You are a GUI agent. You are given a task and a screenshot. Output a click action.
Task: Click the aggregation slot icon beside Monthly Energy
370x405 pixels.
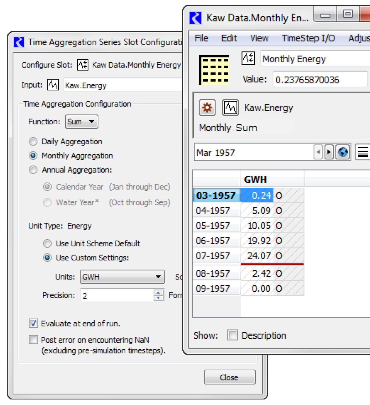coord(248,58)
